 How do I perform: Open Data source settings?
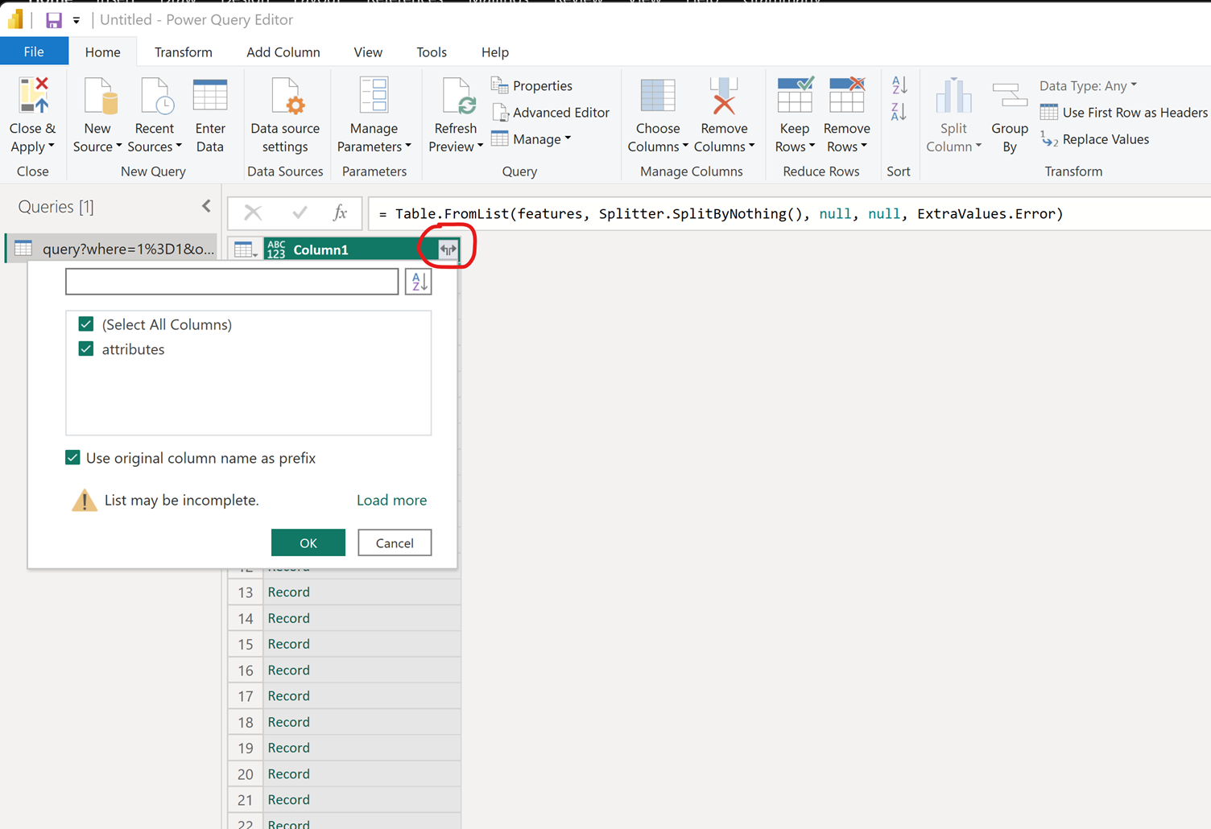coord(285,115)
